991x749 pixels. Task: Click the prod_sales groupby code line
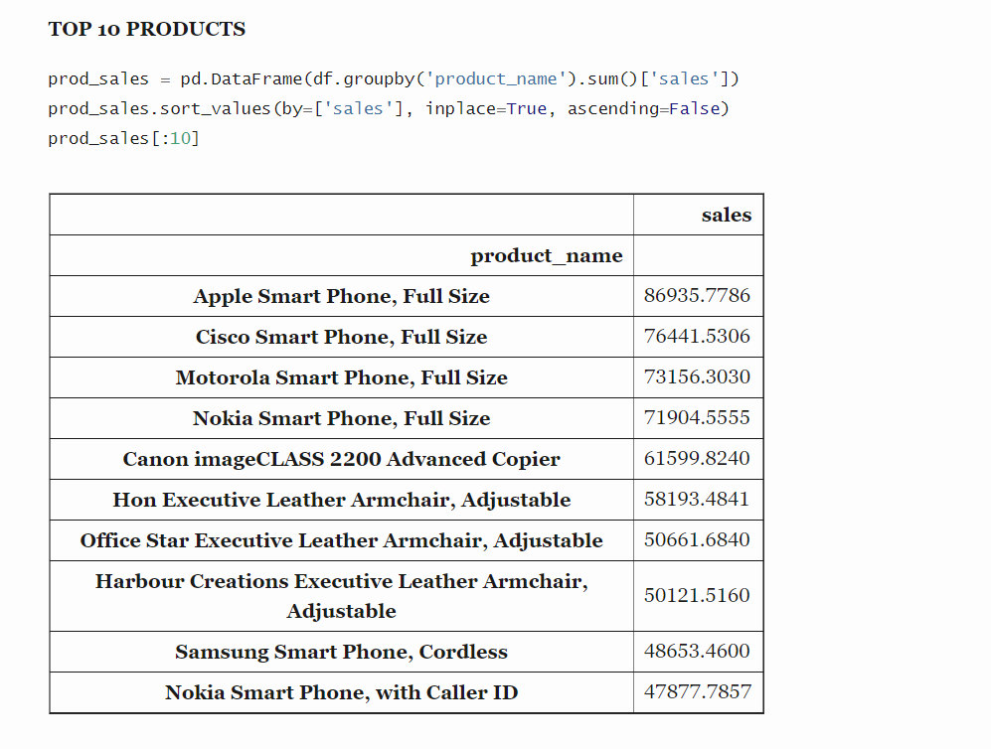[394, 78]
